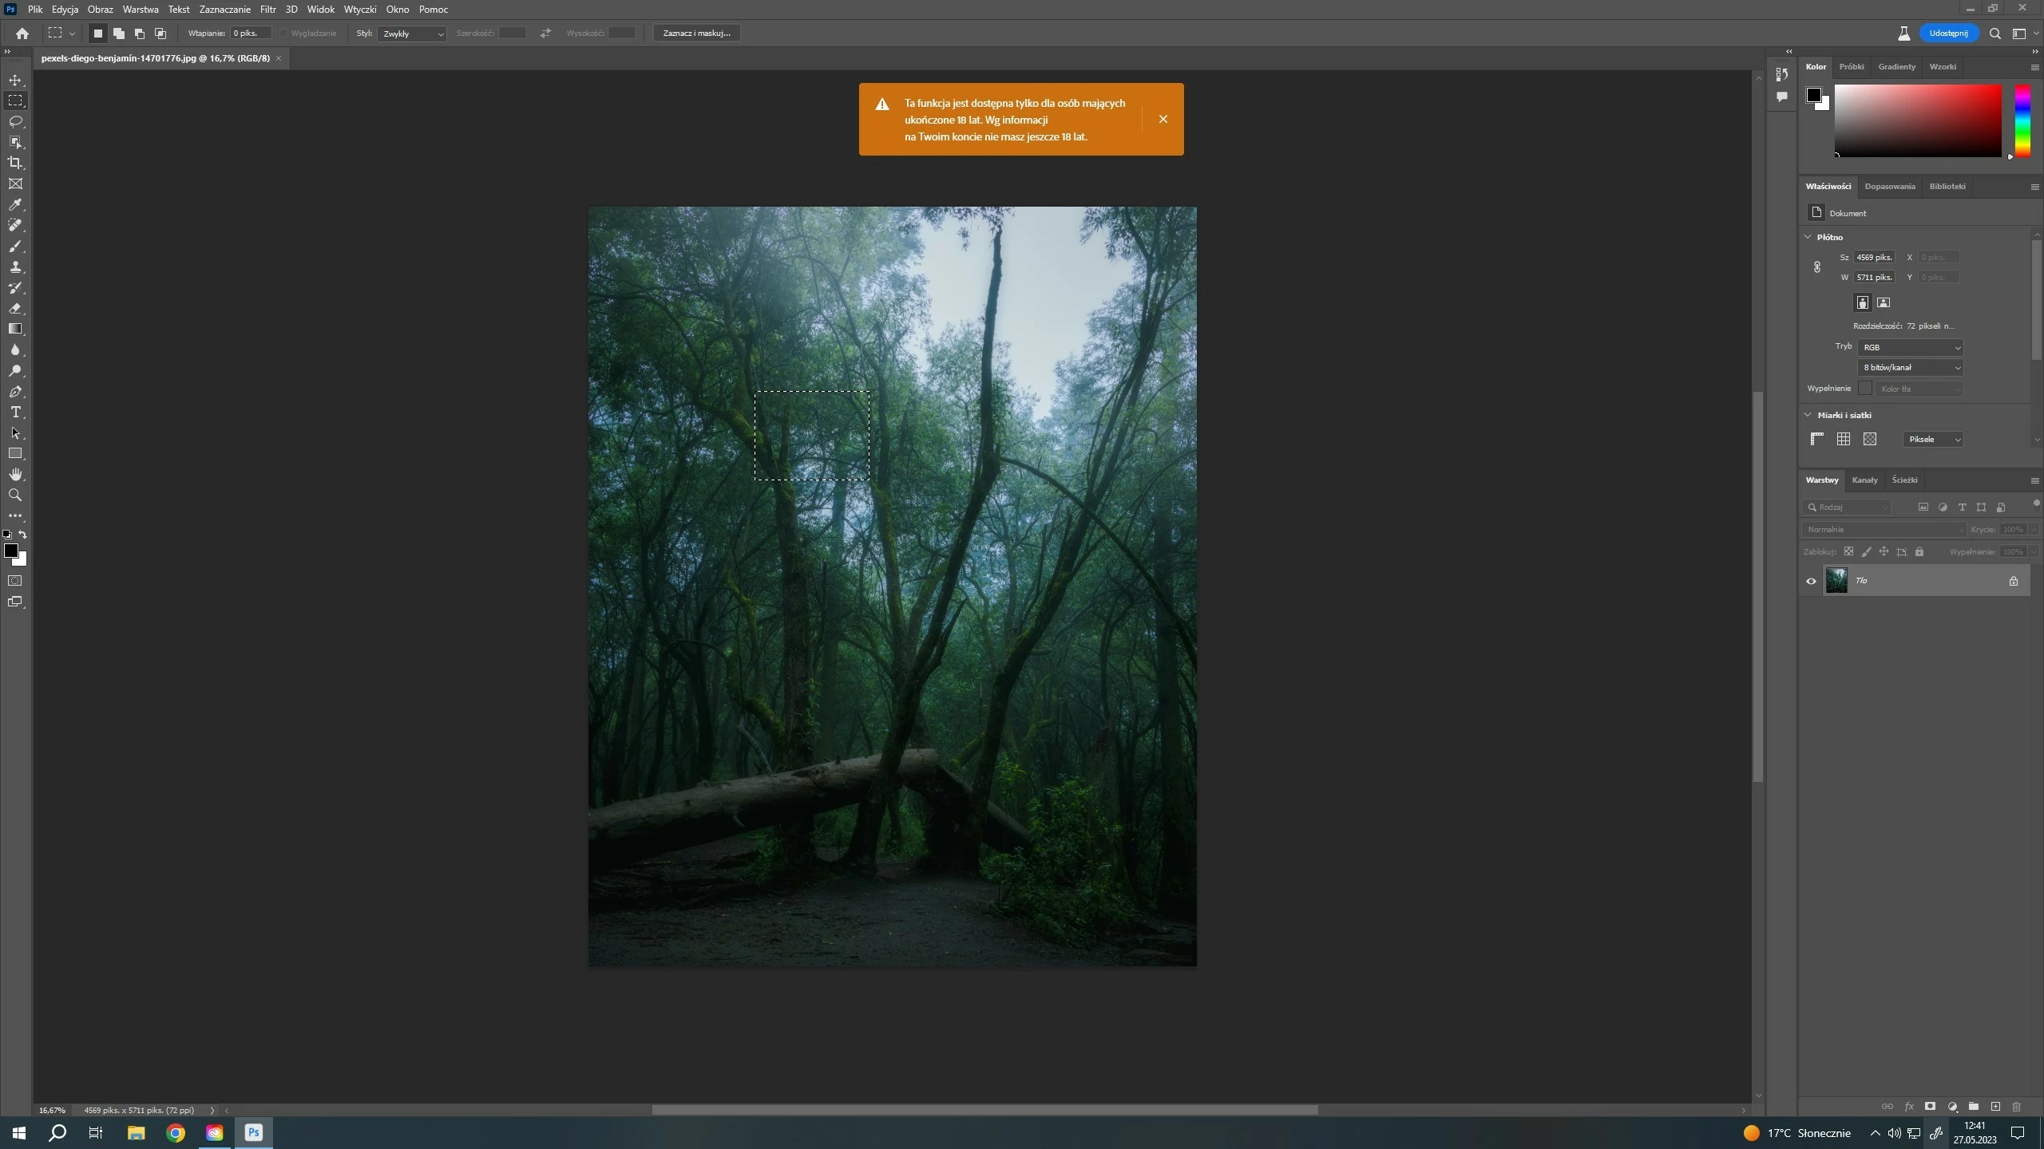
Task: Click the rainbow hue slider strip
Action: (x=2022, y=120)
